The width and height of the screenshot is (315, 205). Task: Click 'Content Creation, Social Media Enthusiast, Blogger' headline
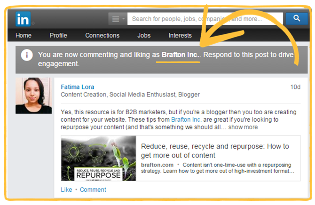click(x=130, y=95)
